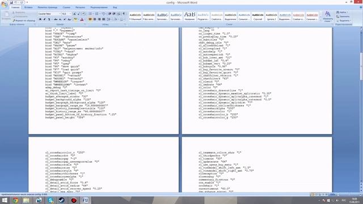Increase paragraph indent

click(114, 14)
